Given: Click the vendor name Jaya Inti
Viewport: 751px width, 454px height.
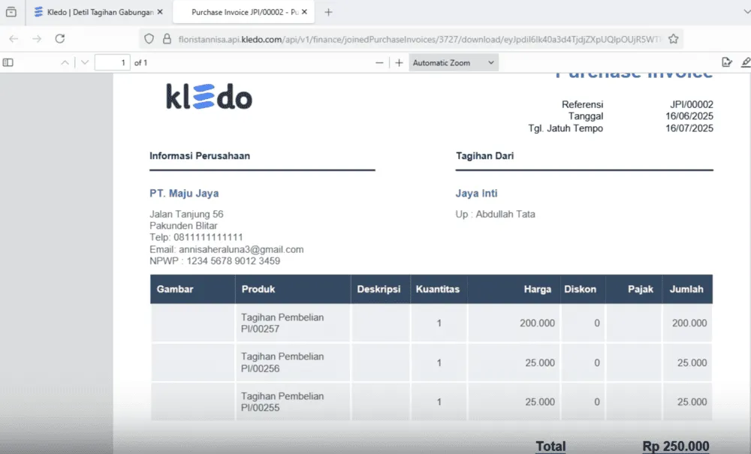Looking at the screenshot, I should click(476, 194).
